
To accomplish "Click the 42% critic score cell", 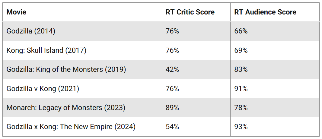I will coord(172,69).
